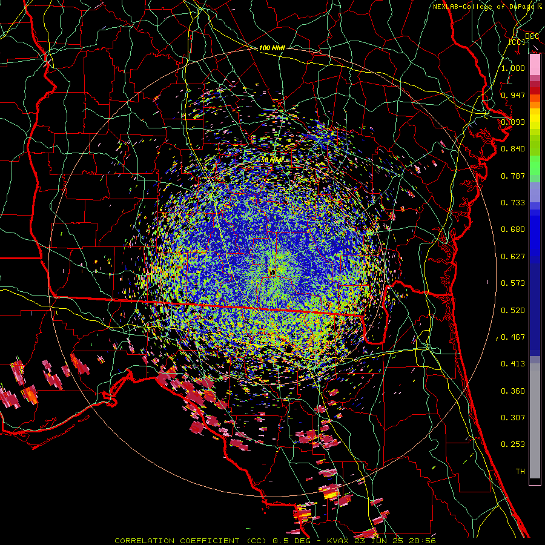
Task: Click the 1.000 legend value
Action: pyautogui.click(x=513, y=68)
